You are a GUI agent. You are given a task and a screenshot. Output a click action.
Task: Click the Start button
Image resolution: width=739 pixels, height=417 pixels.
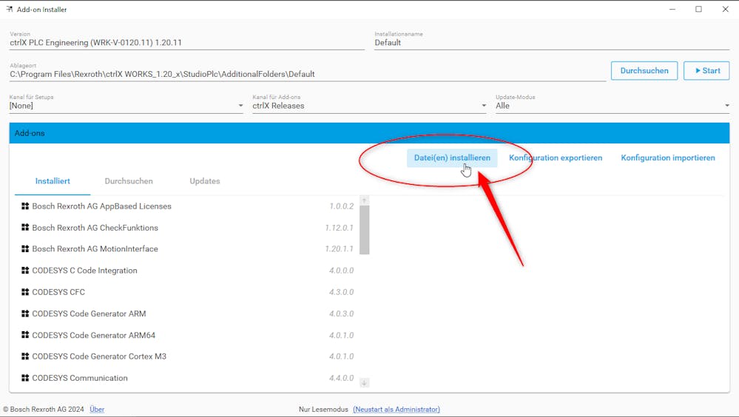coord(706,71)
